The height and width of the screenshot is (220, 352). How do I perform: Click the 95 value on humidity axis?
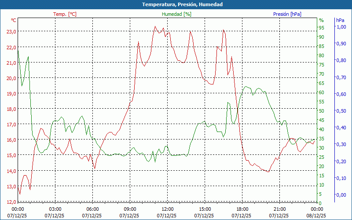click(322, 28)
